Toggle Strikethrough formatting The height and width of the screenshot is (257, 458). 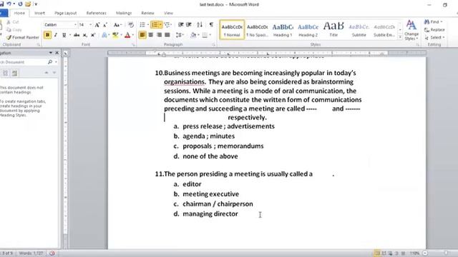[x=77, y=35]
